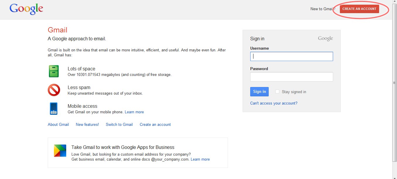Viewport: 397px width, 179px height.
Task: Click the blue Sign in button
Action: (x=259, y=92)
